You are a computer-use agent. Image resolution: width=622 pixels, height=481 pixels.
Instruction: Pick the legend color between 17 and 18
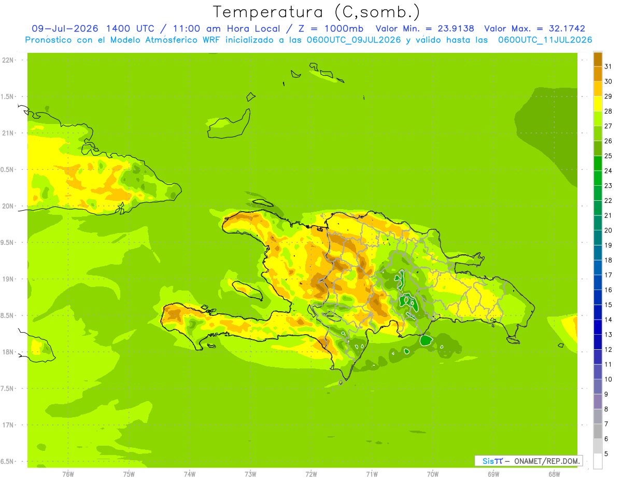598,267
